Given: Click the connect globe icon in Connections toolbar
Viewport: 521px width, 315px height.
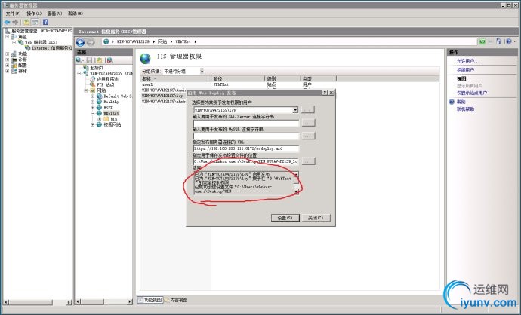Looking at the screenshot, I should pyautogui.click(x=79, y=60).
